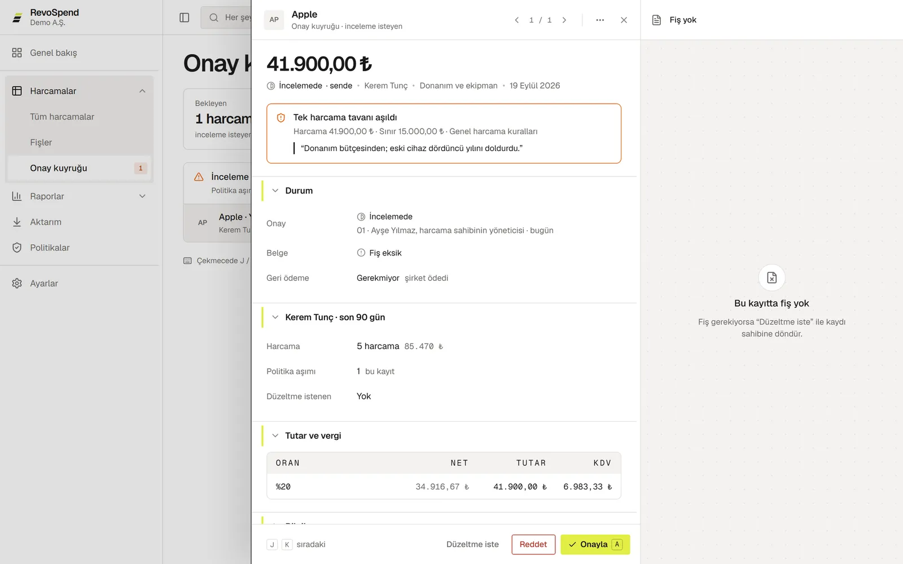The image size is (903, 564).
Task: Click the 5 harcama value
Action: coord(378,346)
